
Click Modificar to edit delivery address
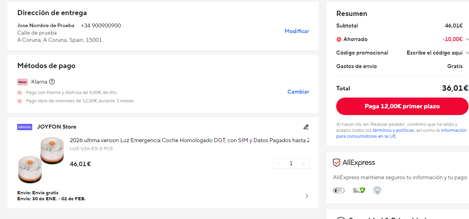tap(297, 31)
